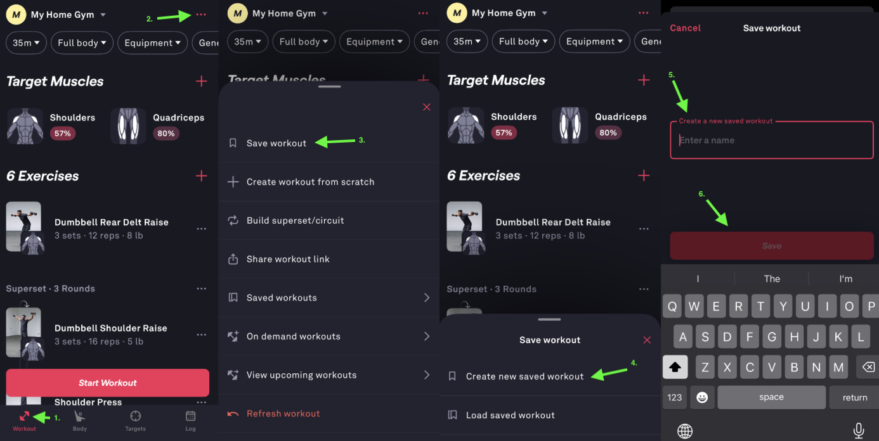
Task: Click the Enter a name text field
Action: coord(772,140)
